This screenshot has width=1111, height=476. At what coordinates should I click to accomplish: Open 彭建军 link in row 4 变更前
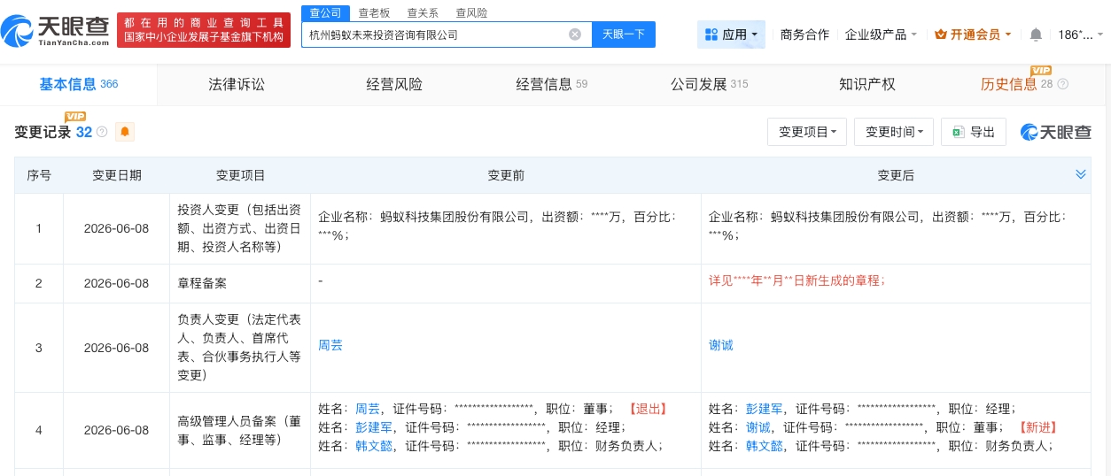tap(374, 427)
